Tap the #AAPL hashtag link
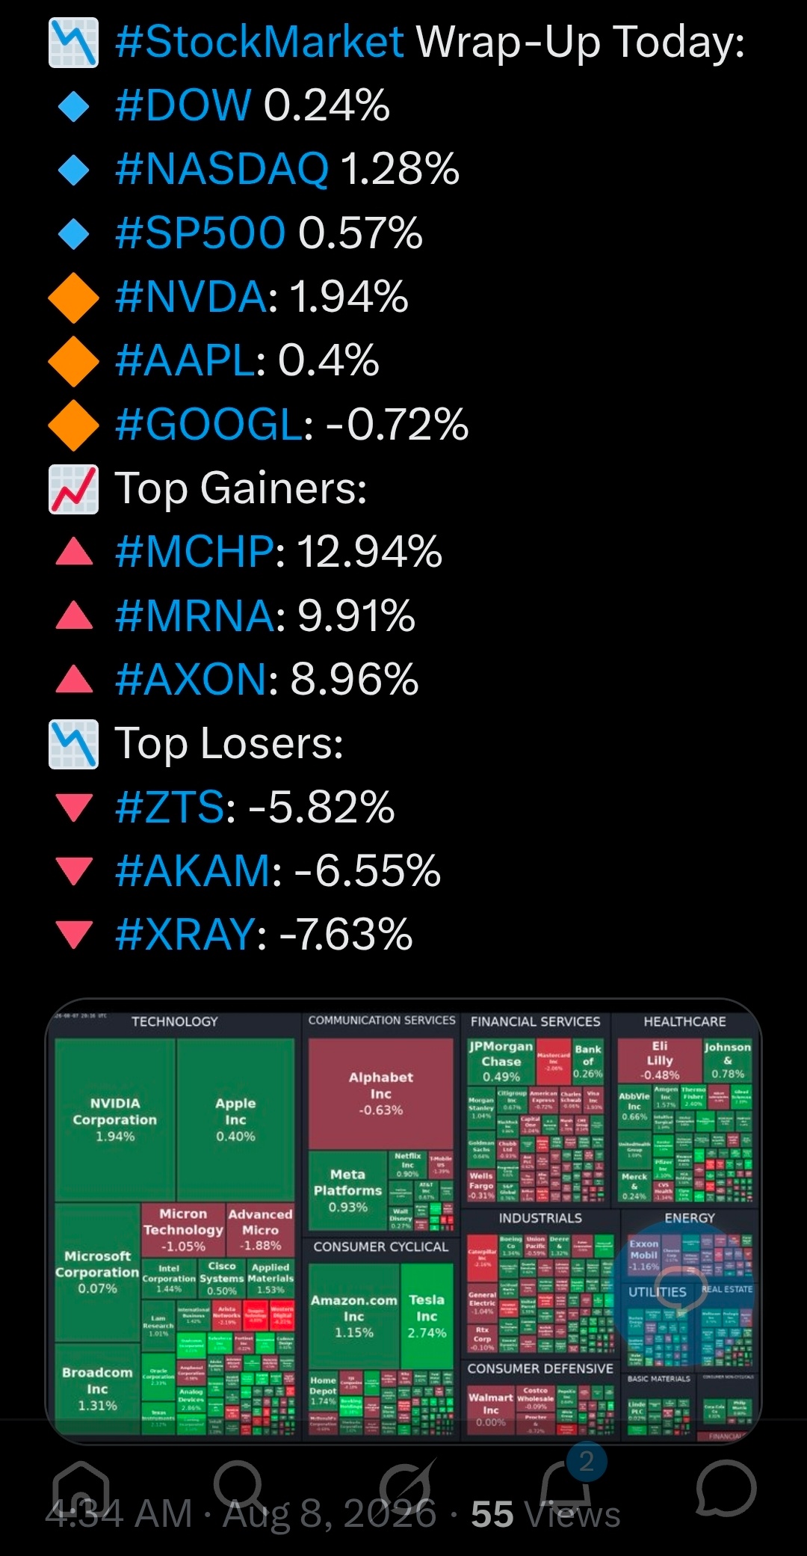Screen dimensions: 807x1556 (185, 360)
